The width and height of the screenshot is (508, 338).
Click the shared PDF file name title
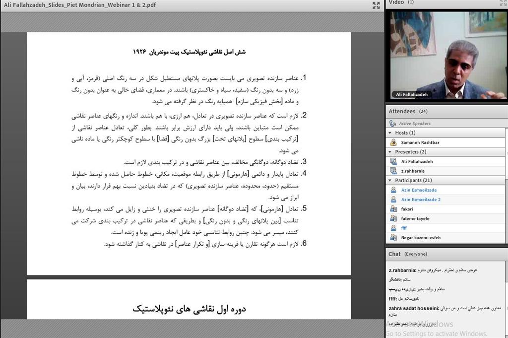click(80, 5)
